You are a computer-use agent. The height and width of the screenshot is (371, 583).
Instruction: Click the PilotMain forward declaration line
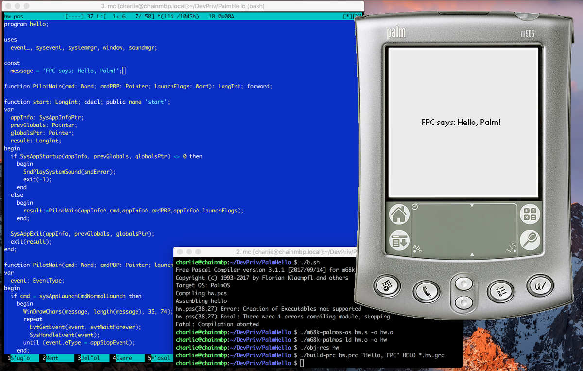coord(138,87)
